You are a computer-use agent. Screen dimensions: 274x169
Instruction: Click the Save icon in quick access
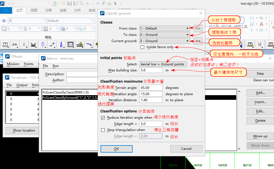pyautogui.click(x=70, y=3)
